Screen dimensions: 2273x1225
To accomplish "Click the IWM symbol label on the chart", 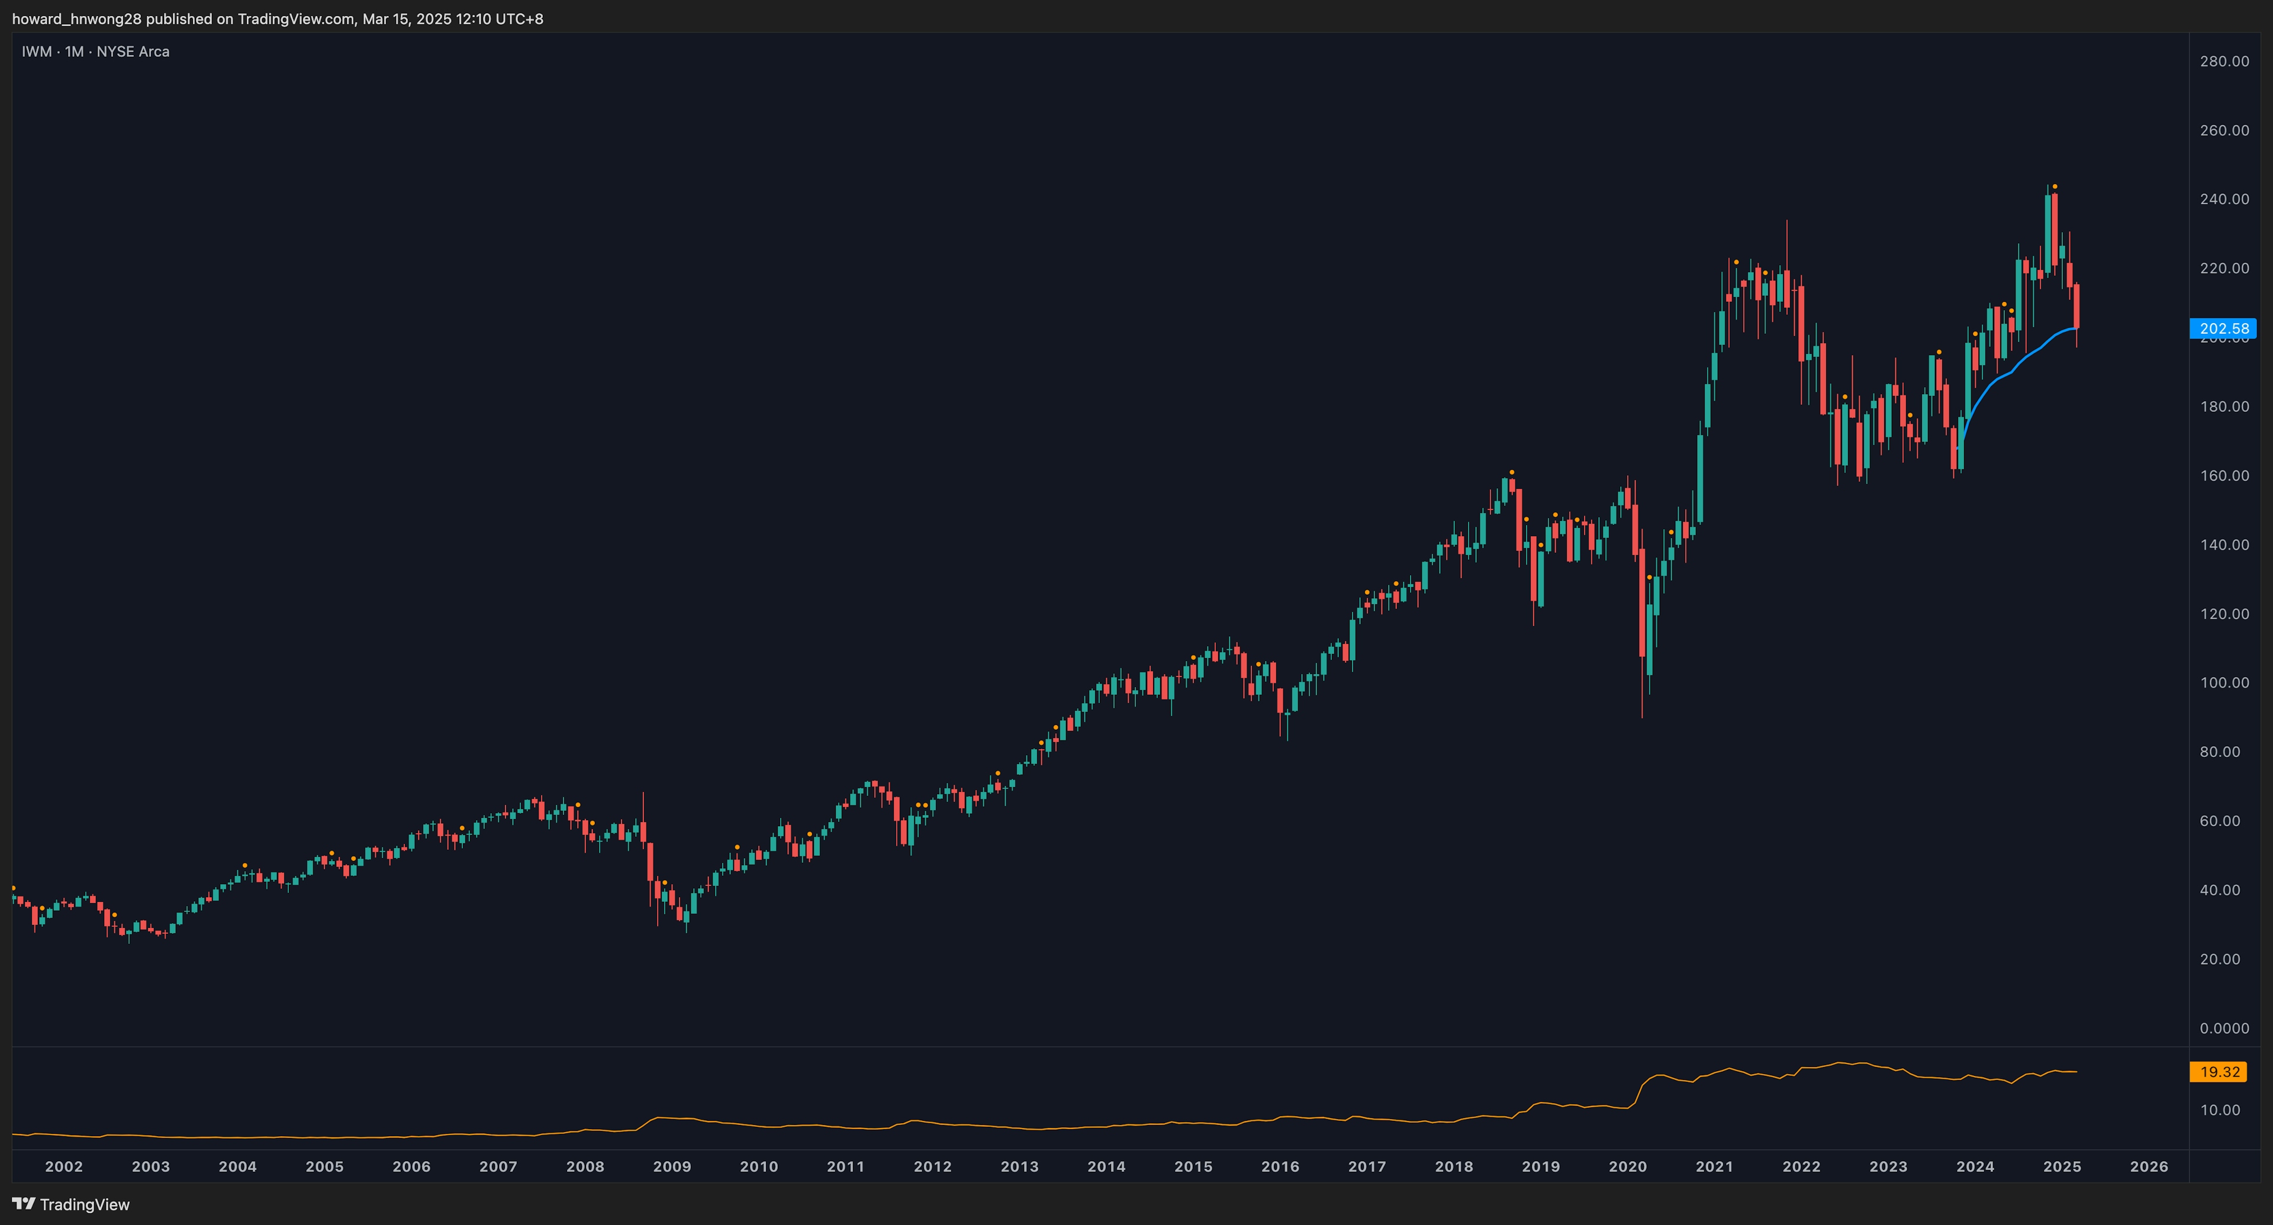I will pos(36,52).
